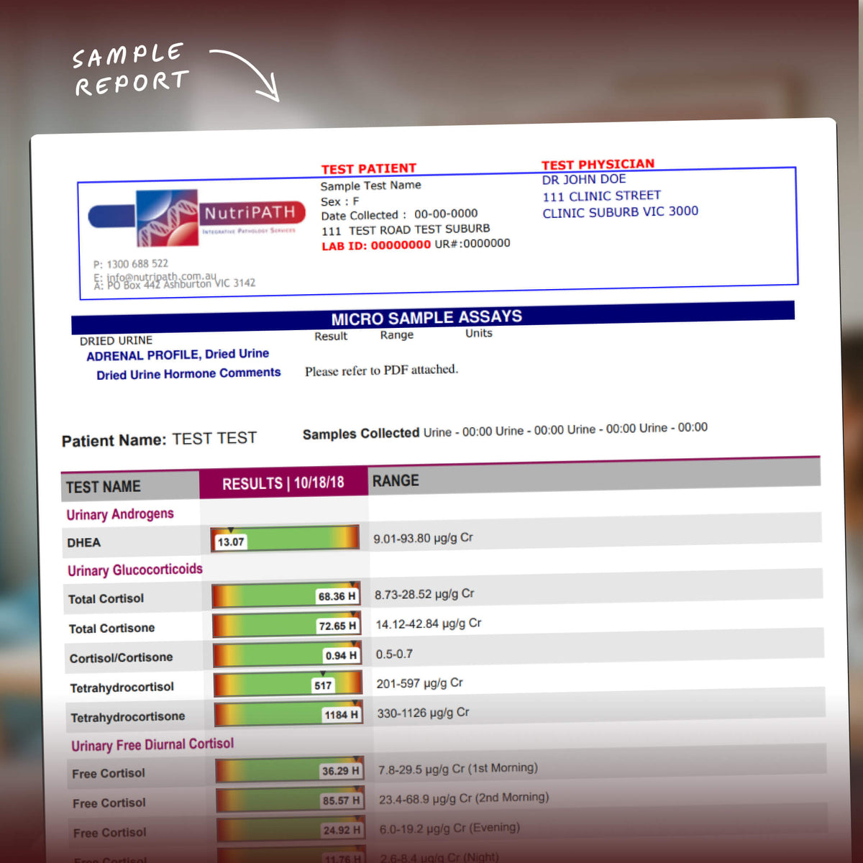The height and width of the screenshot is (863, 863).
Task: Expand the Urinary Glucocorticoids section
Action: [134, 570]
